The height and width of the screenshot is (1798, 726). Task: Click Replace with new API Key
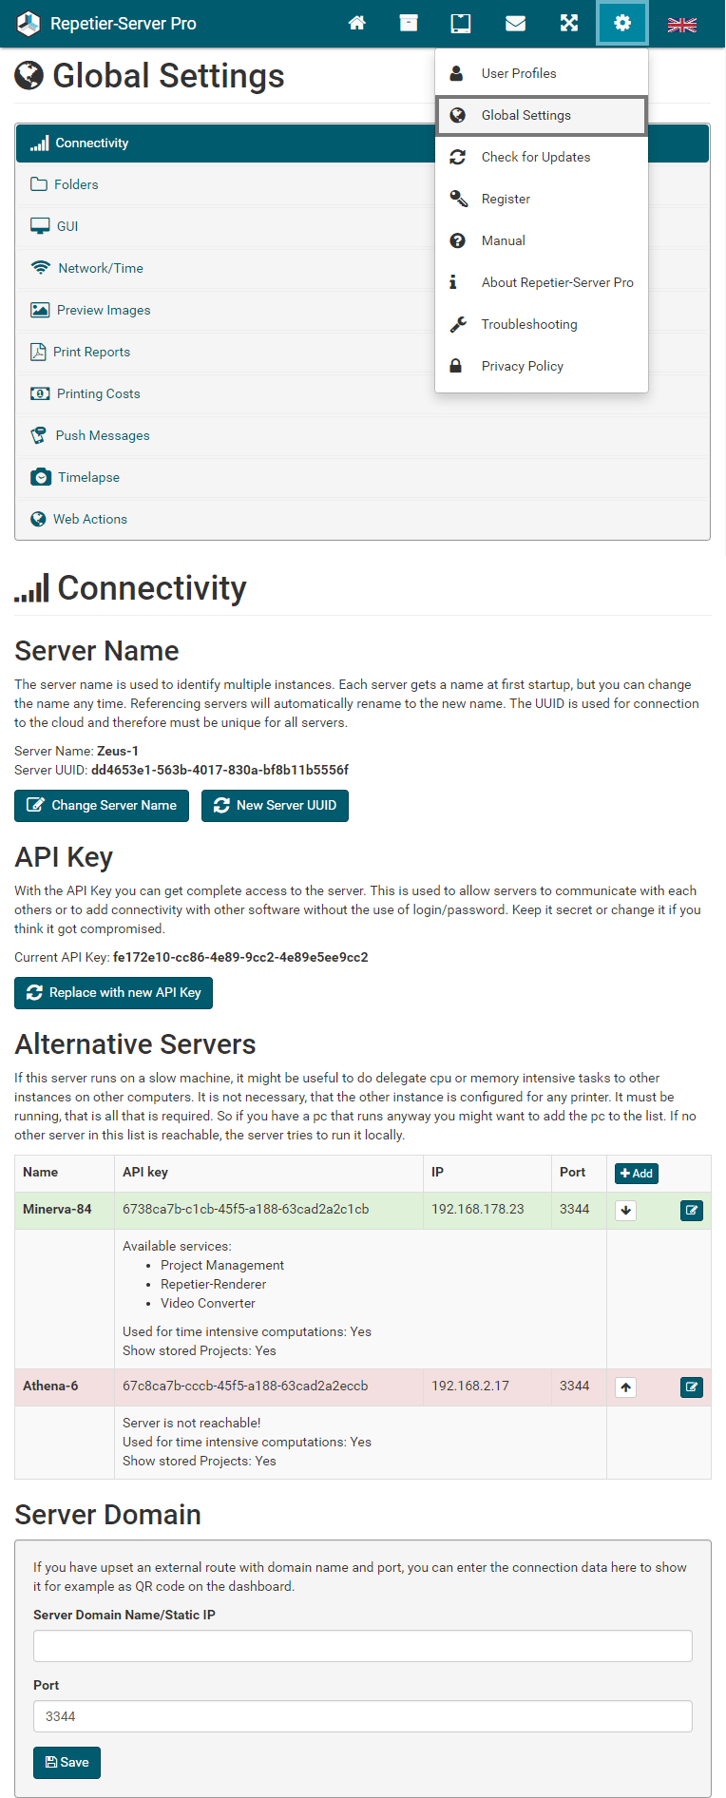pyautogui.click(x=114, y=992)
